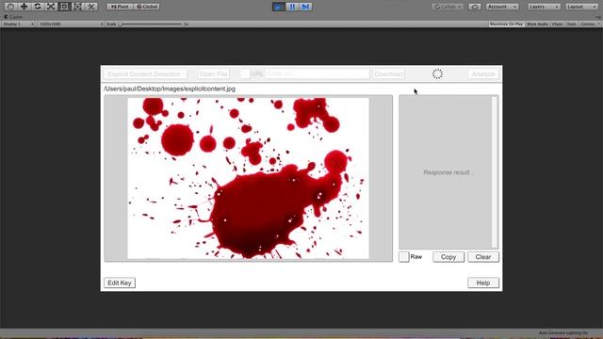603x339 pixels.
Task: Toggle VSync in Game view
Action: (557, 24)
